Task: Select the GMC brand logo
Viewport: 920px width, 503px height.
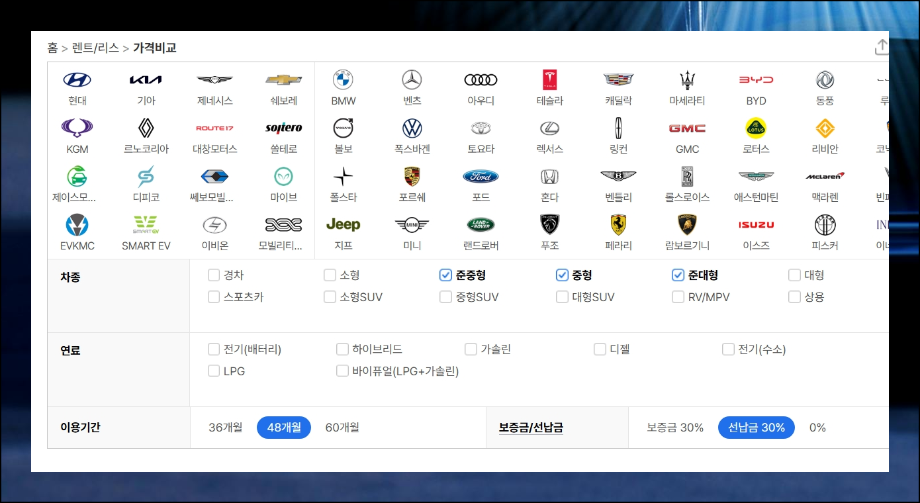Action: [687, 128]
